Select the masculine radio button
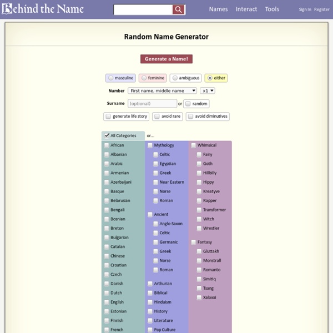The height and width of the screenshot is (333, 333). click(111, 78)
